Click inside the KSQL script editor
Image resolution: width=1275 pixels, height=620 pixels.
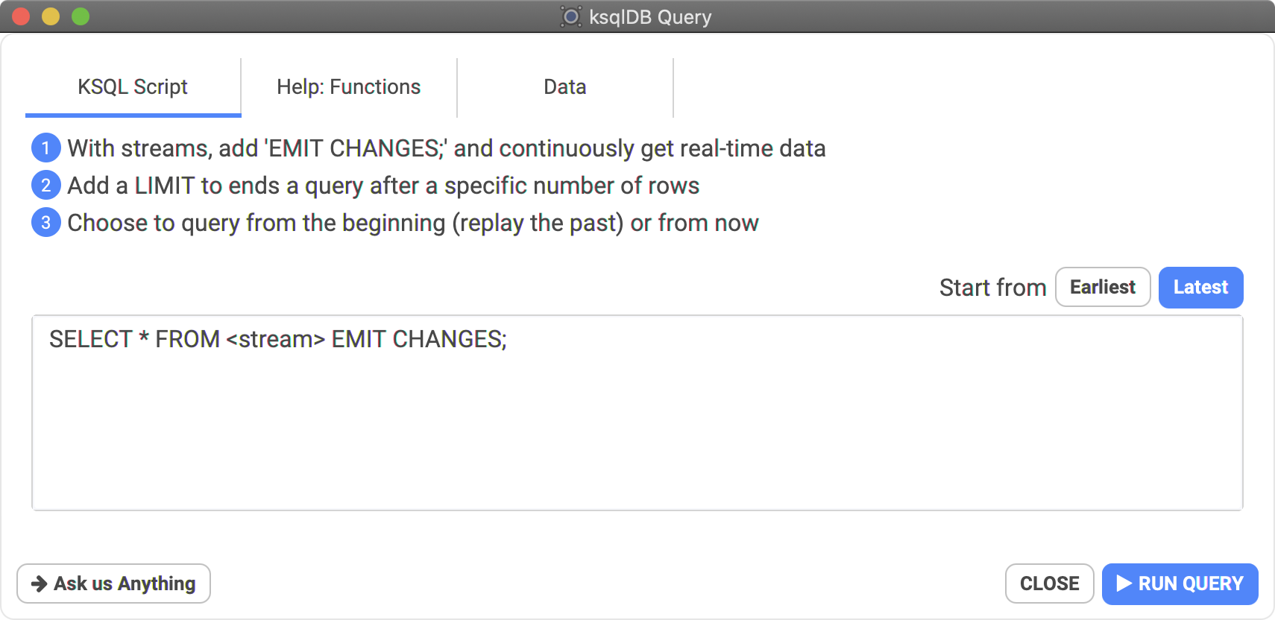(637, 413)
